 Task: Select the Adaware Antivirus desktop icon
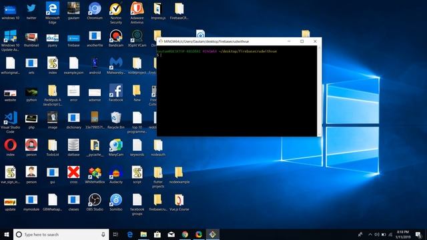click(137, 13)
